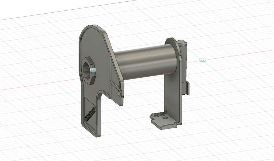Select the teal joint origin marker on the grid
274x161 pixels.
click(x=202, y=60)
